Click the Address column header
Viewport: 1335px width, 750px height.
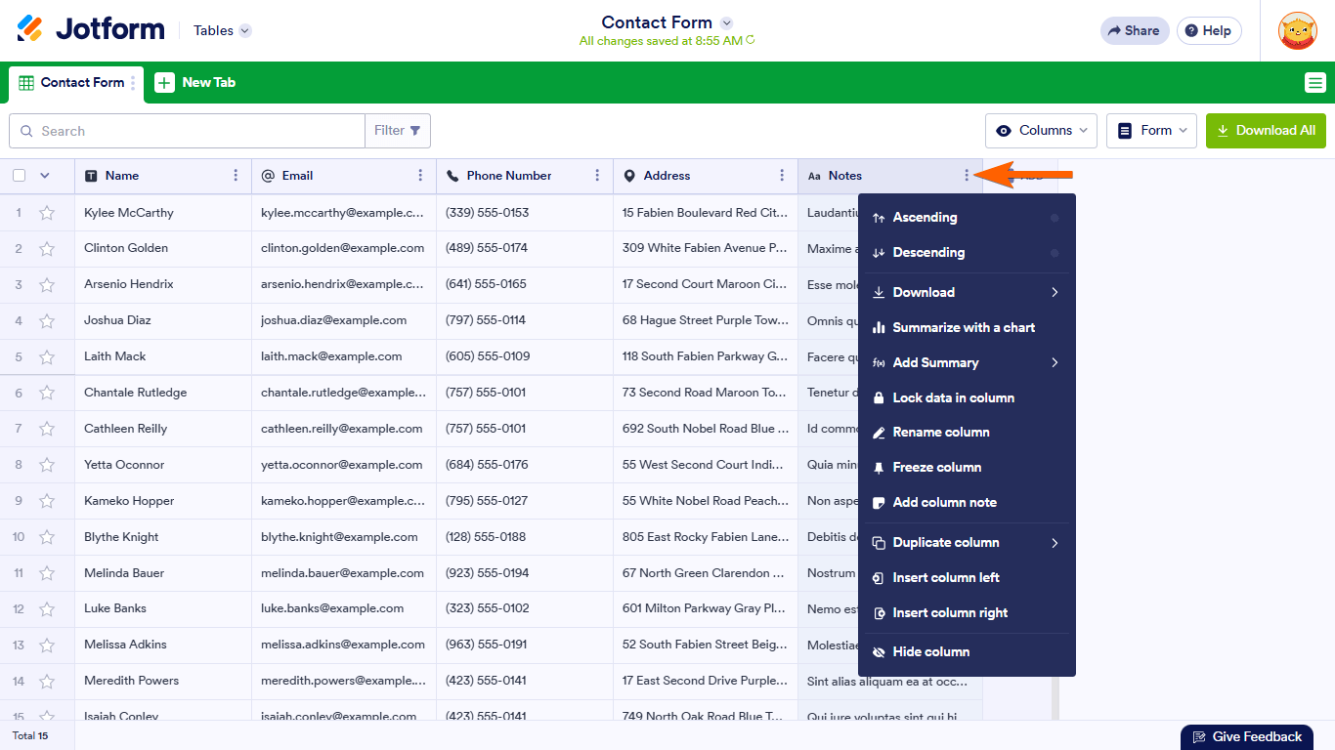(x=706, y=176)
